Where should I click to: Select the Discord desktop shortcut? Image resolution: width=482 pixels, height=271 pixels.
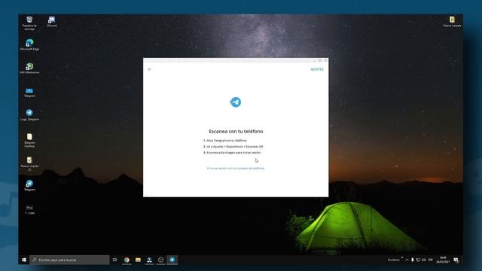click(x=52, y=22)
